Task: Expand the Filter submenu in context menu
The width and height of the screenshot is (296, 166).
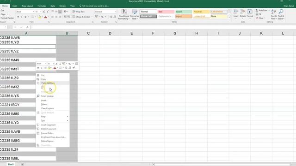Action: click(53, 117)
